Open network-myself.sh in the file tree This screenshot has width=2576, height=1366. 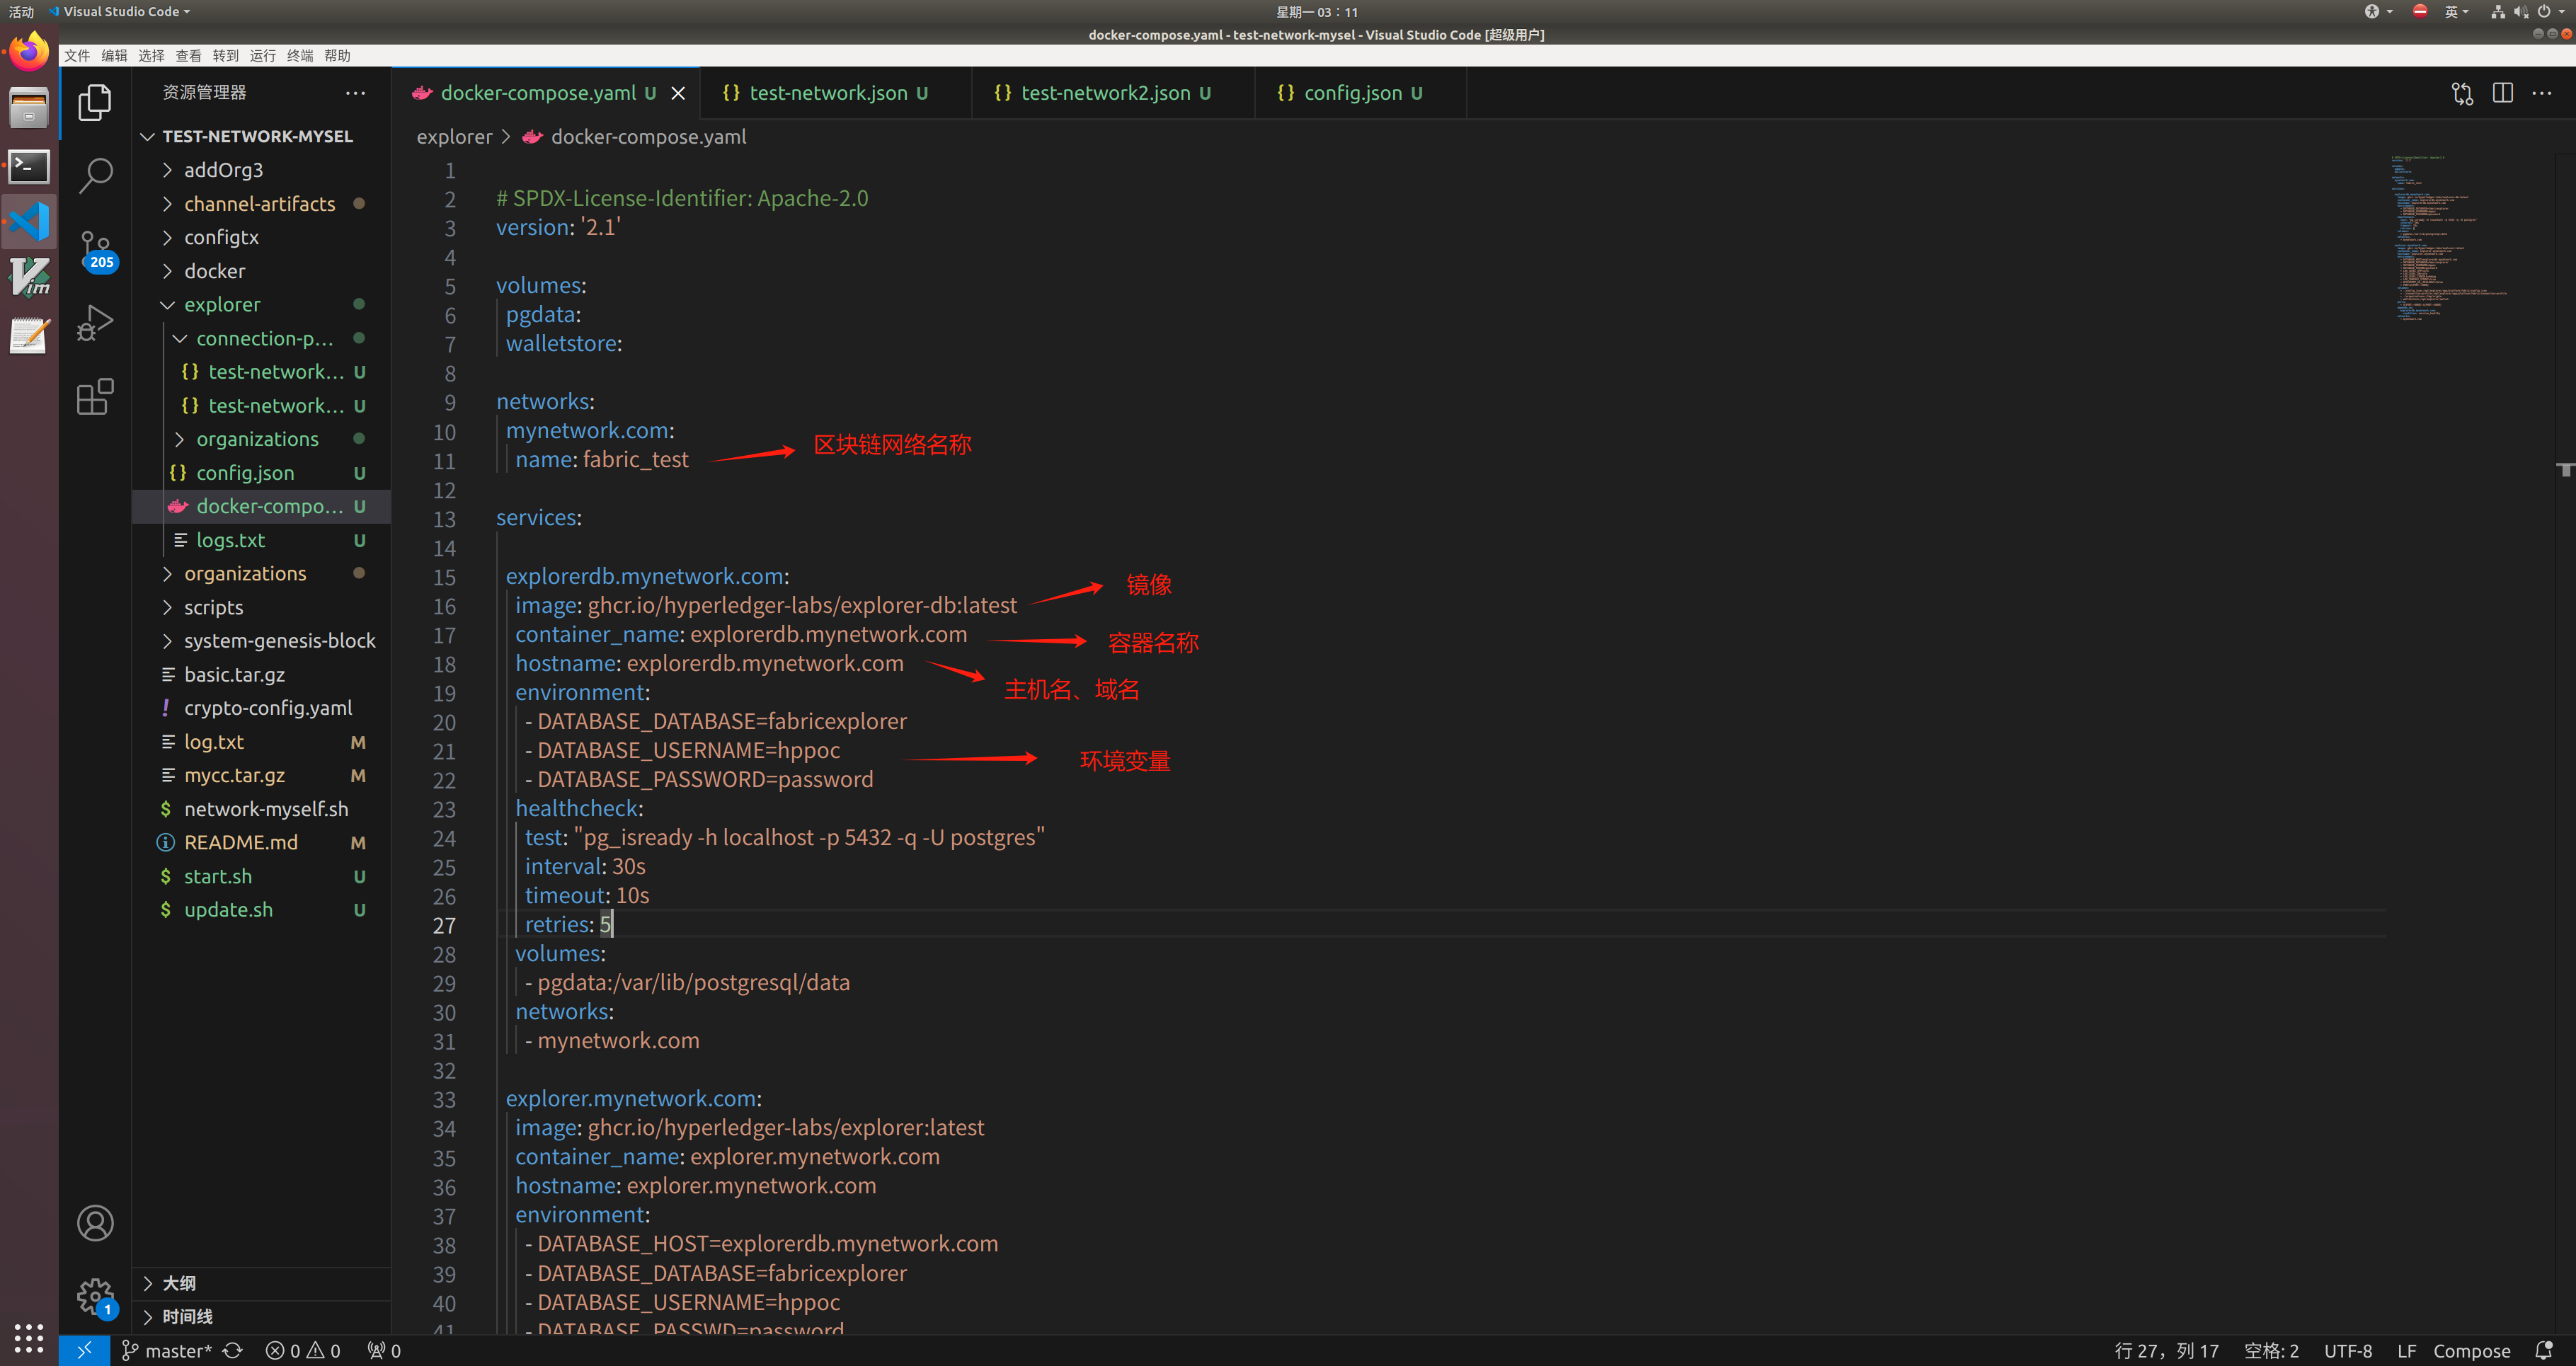point(261,808)
